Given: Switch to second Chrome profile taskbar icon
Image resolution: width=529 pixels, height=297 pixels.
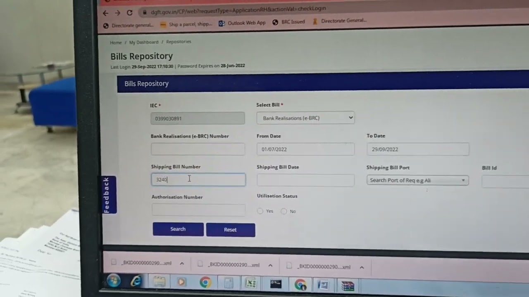Looking at the screenshot, I should pyautogui.click(x=300, y=285).
